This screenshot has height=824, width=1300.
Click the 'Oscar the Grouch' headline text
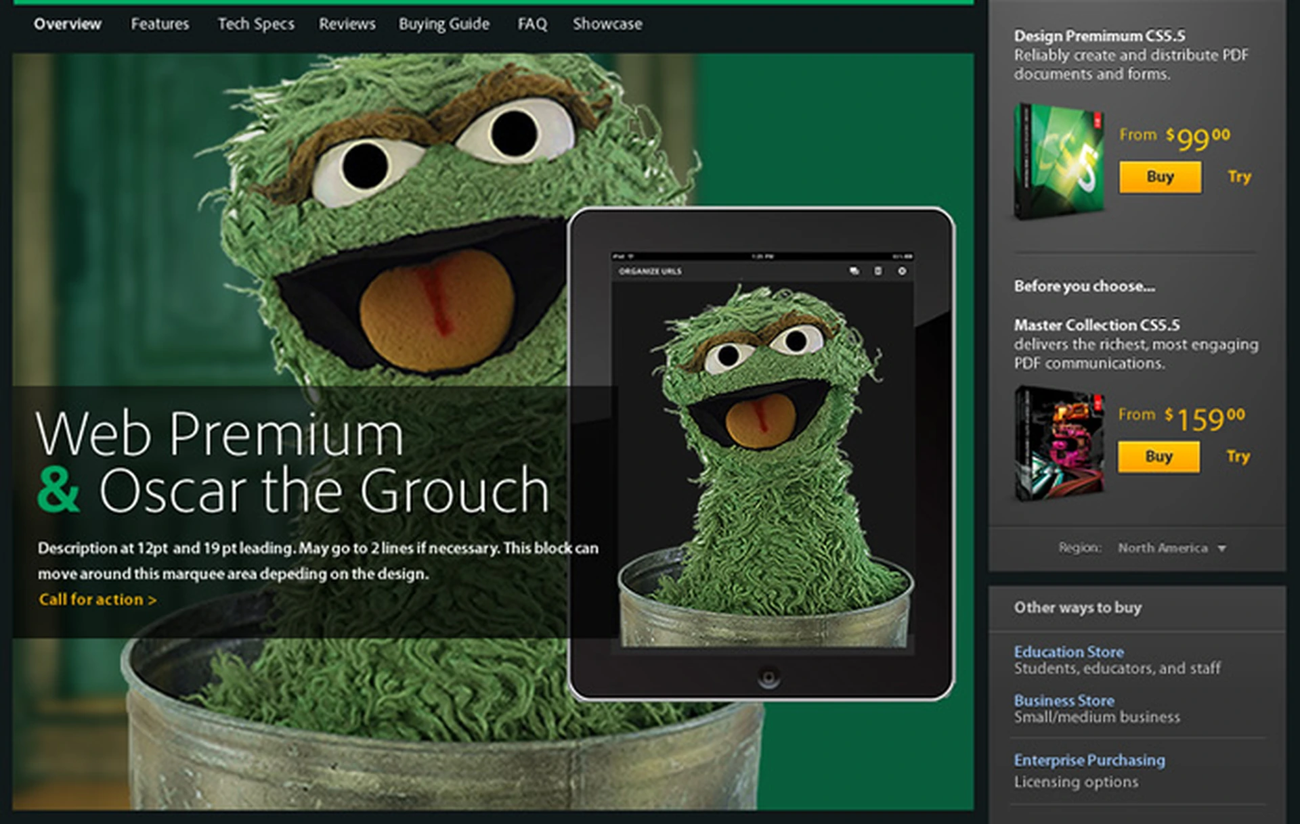(x=324, y=490)
